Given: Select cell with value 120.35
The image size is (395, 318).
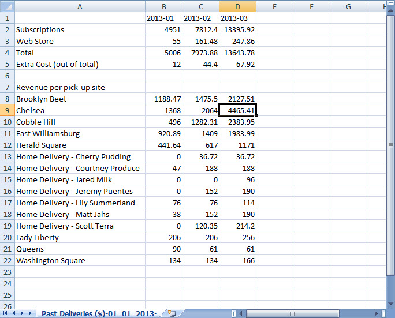Looking at the screenshot, I should (200, 226).
